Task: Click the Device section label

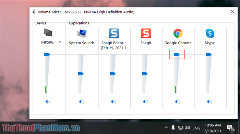Action: [41, 23]
